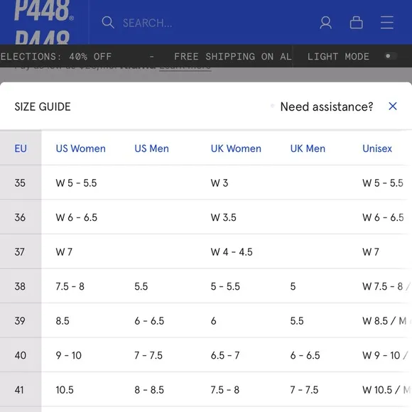The width and height of the screenshot is (412, 412).
Task: Click US Men cell '5.5' in row 38
Action: tap(141, 286)
